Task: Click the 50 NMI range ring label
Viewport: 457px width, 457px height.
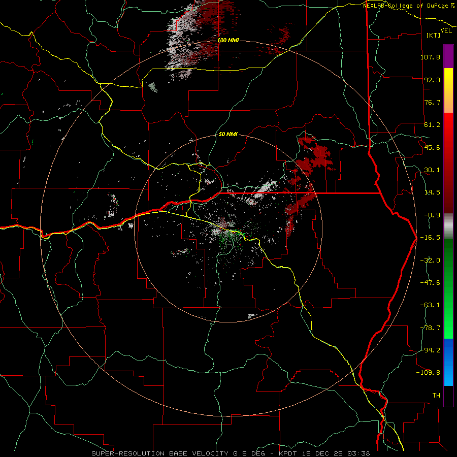Action: [228, 135]
